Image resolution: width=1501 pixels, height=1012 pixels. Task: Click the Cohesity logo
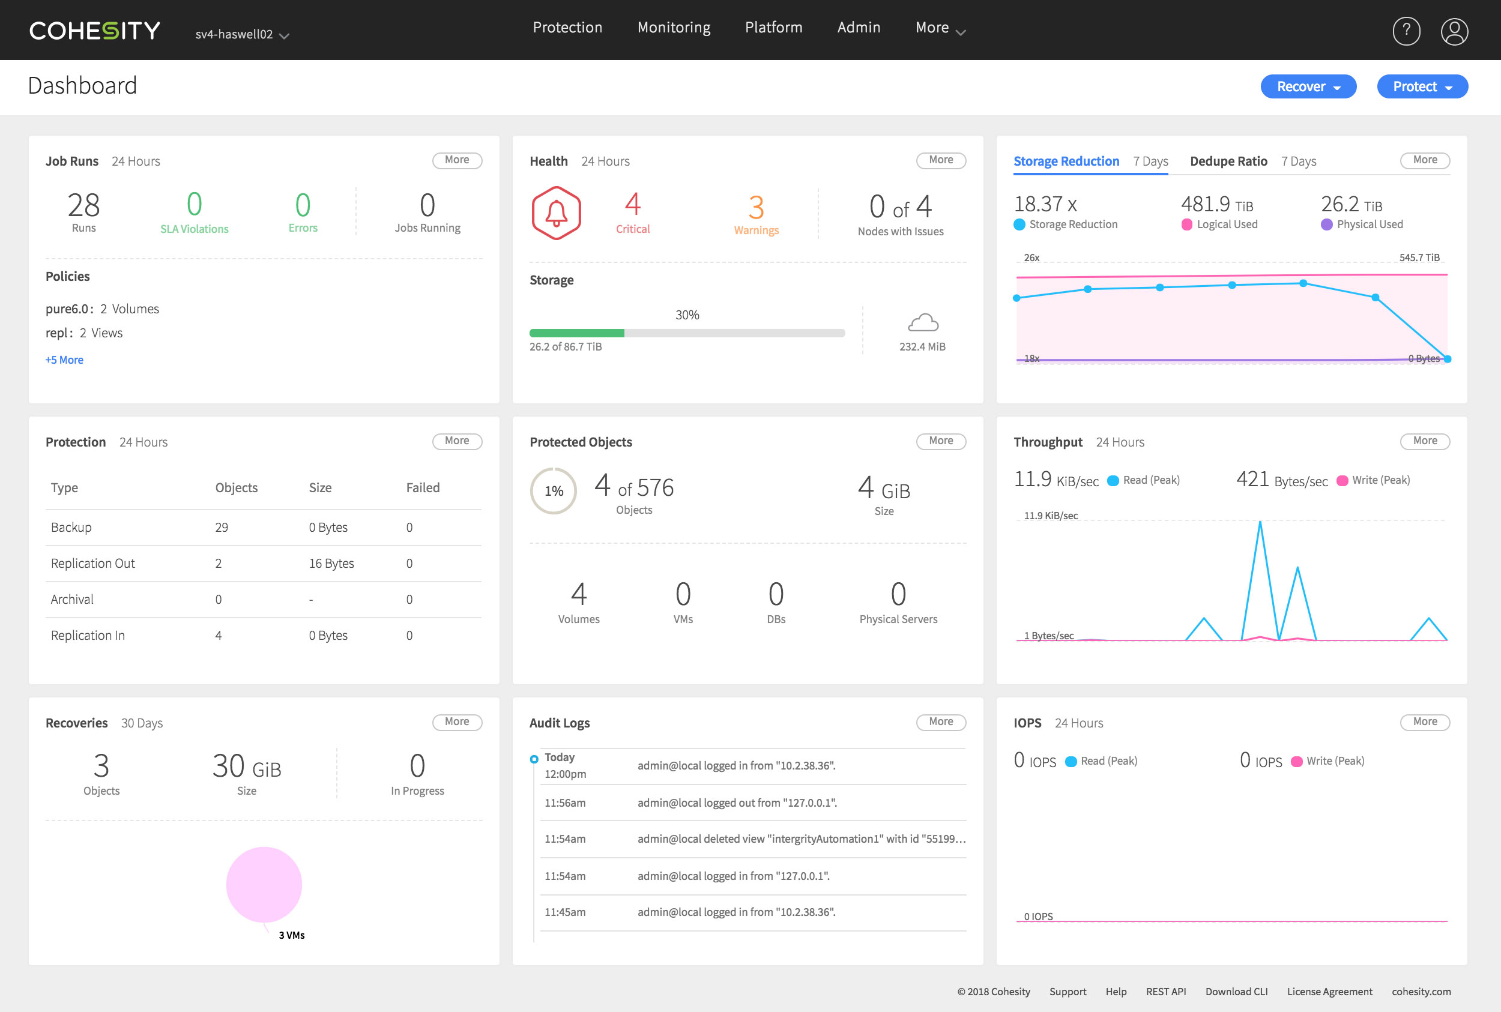pos(94,29)
